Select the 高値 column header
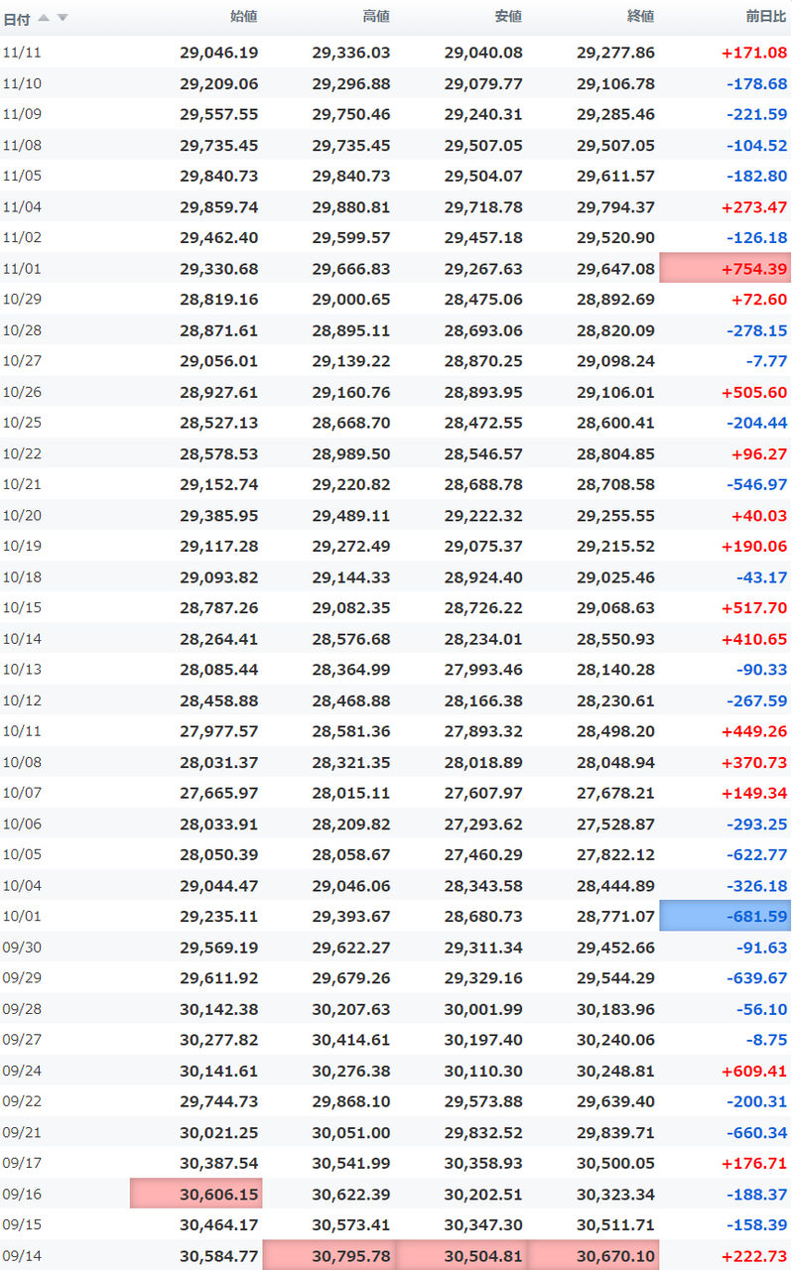 point(376,17)
